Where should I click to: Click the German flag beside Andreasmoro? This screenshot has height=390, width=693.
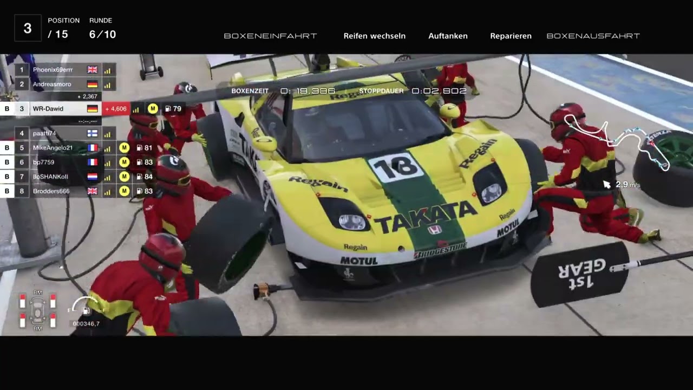click(93, 84)
